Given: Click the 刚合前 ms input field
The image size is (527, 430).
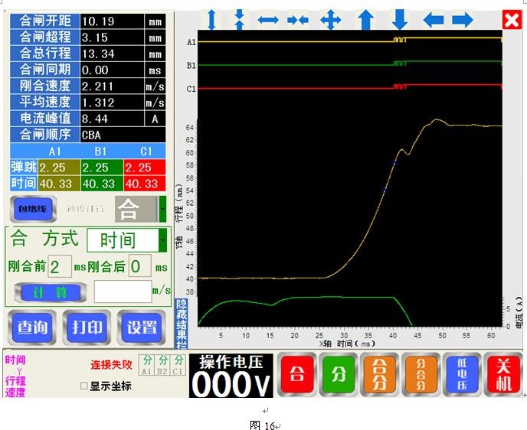Looking at the screenshot, I should coord(60,266).
